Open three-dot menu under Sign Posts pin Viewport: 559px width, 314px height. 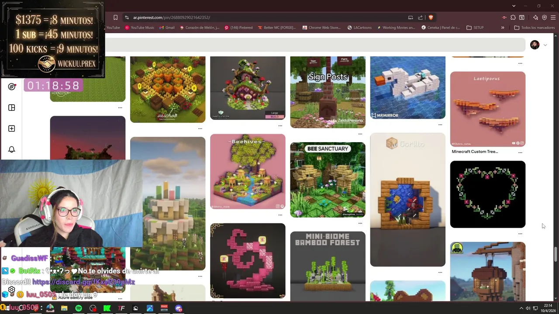pyautogui.click(x=360, y=134)
